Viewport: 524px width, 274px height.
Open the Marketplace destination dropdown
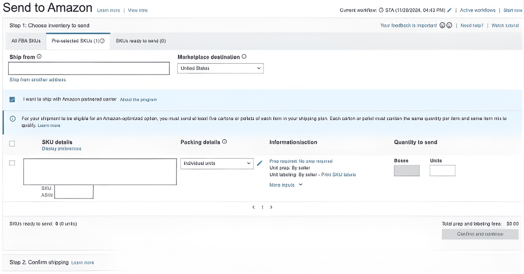pos(220,68)
